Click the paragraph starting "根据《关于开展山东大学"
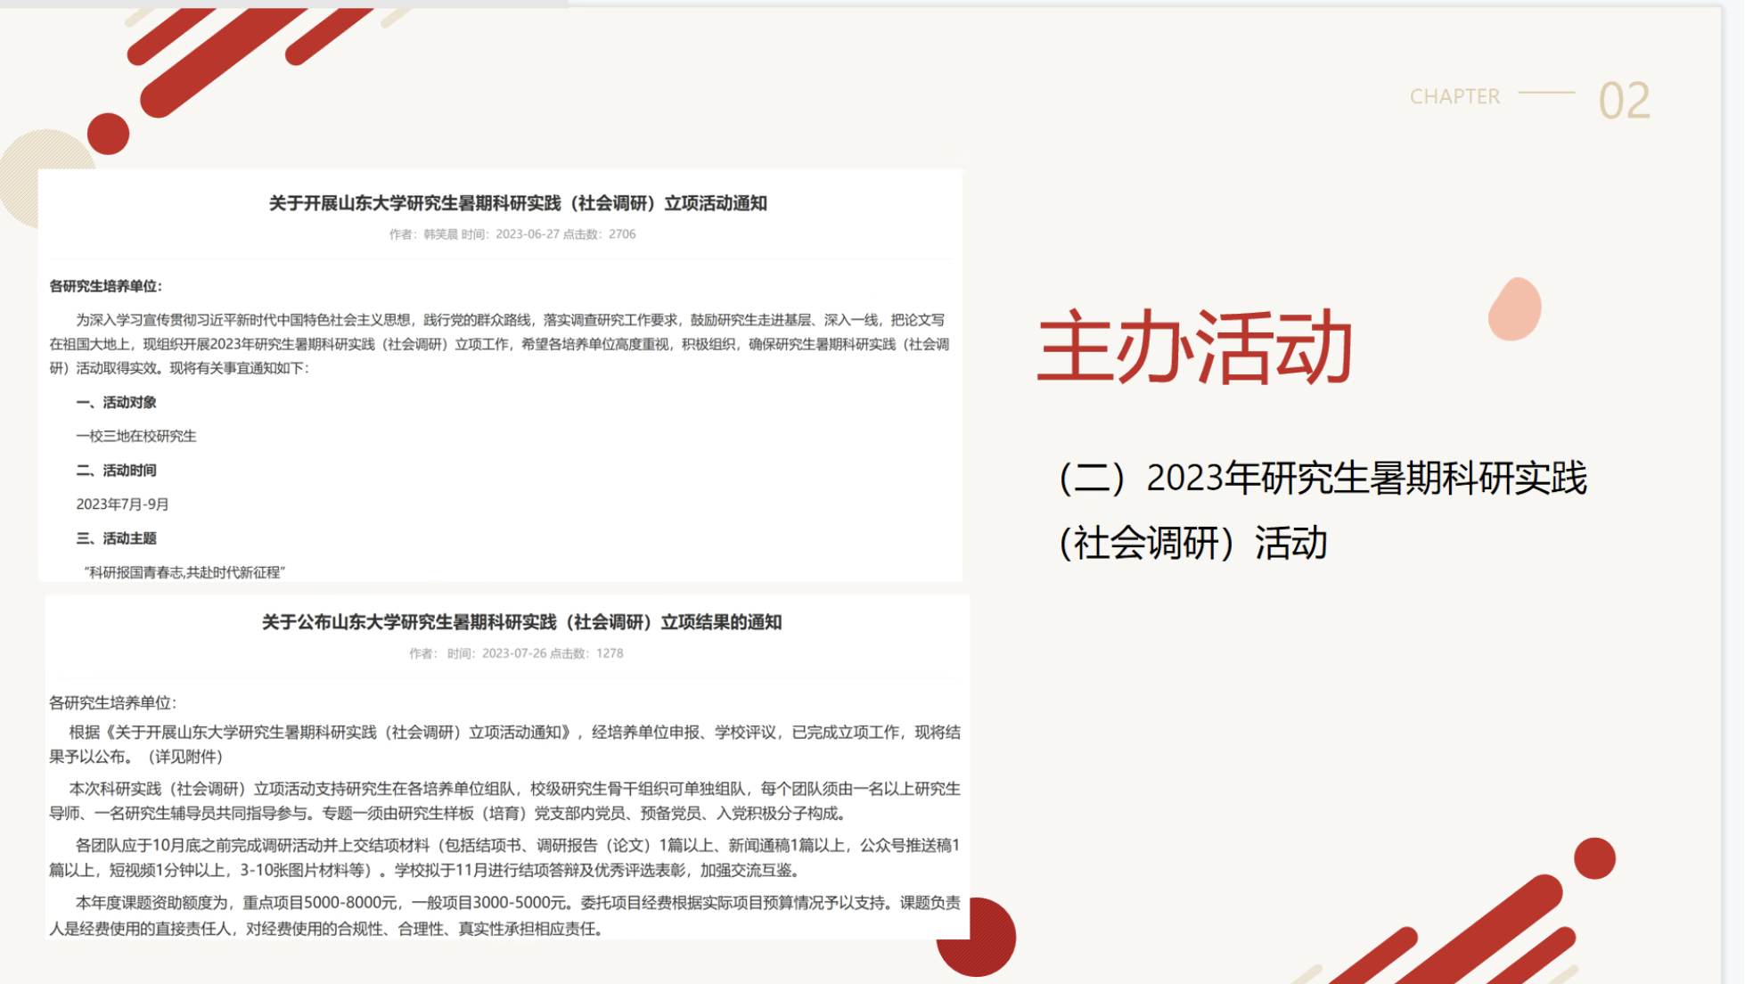 504,744
